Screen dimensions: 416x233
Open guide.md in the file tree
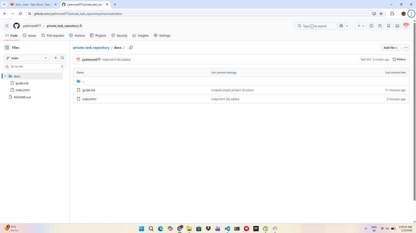click(x=22, y=83)
